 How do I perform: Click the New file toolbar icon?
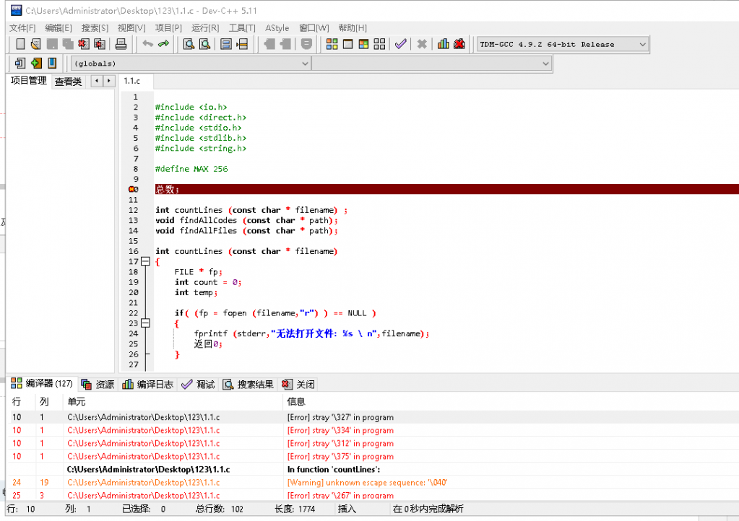[x=20, y=44]
